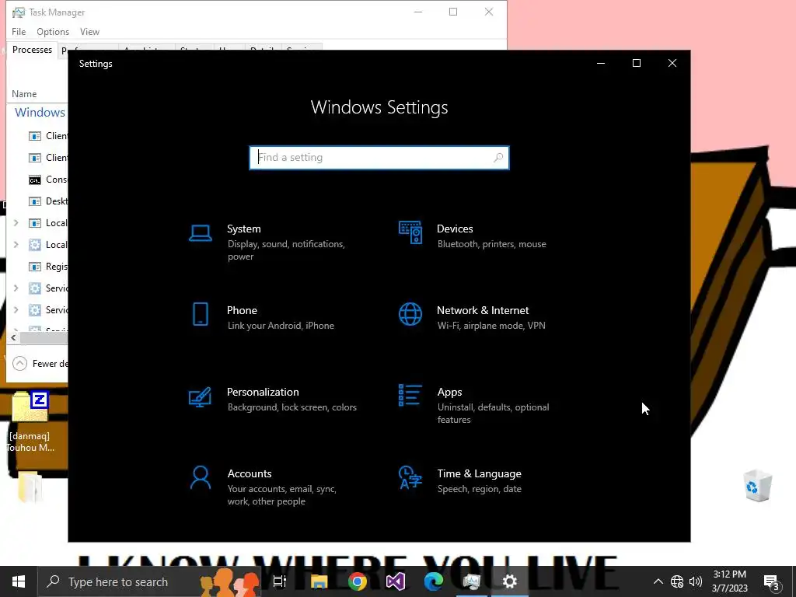The height and width of the screenshot is (597, 796).
Task: Open the Apps list icon
Action: click(410, 396)
